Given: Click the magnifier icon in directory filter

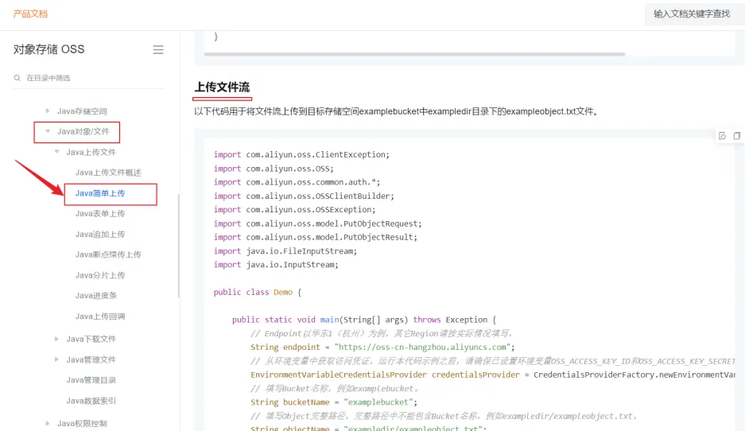Looking at the screenshot, I should [x=17, y=78].
